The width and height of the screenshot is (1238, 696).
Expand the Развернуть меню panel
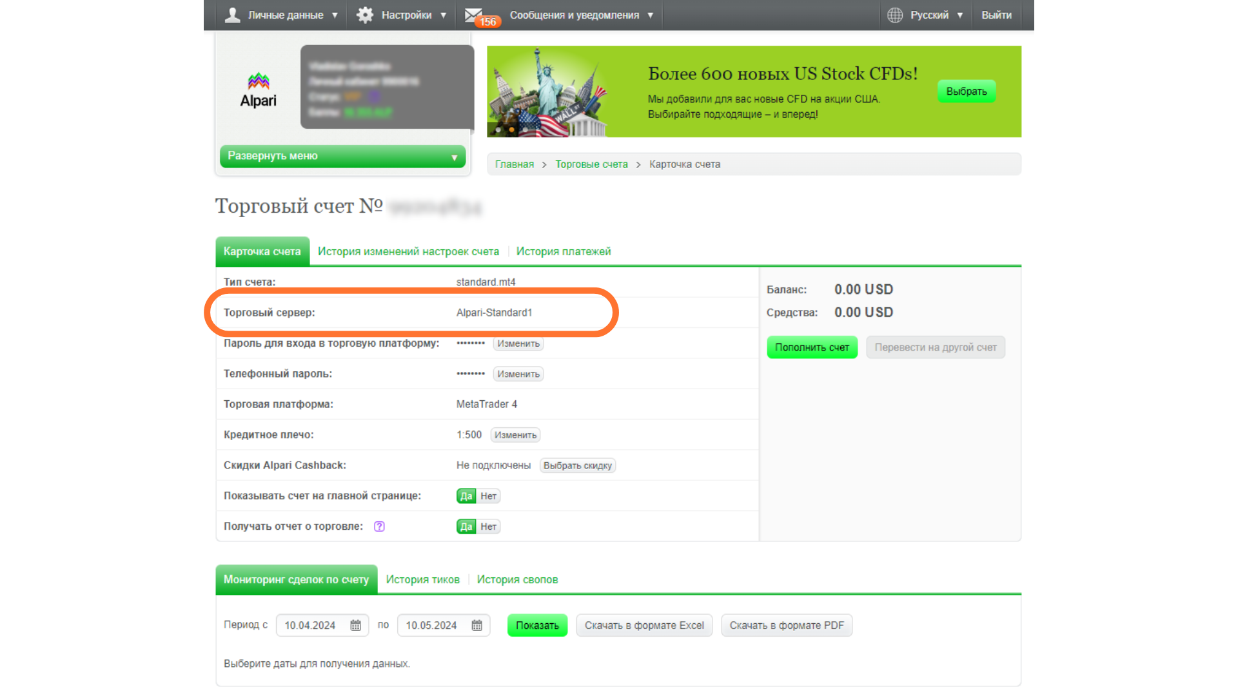click(x=342, y=156)
